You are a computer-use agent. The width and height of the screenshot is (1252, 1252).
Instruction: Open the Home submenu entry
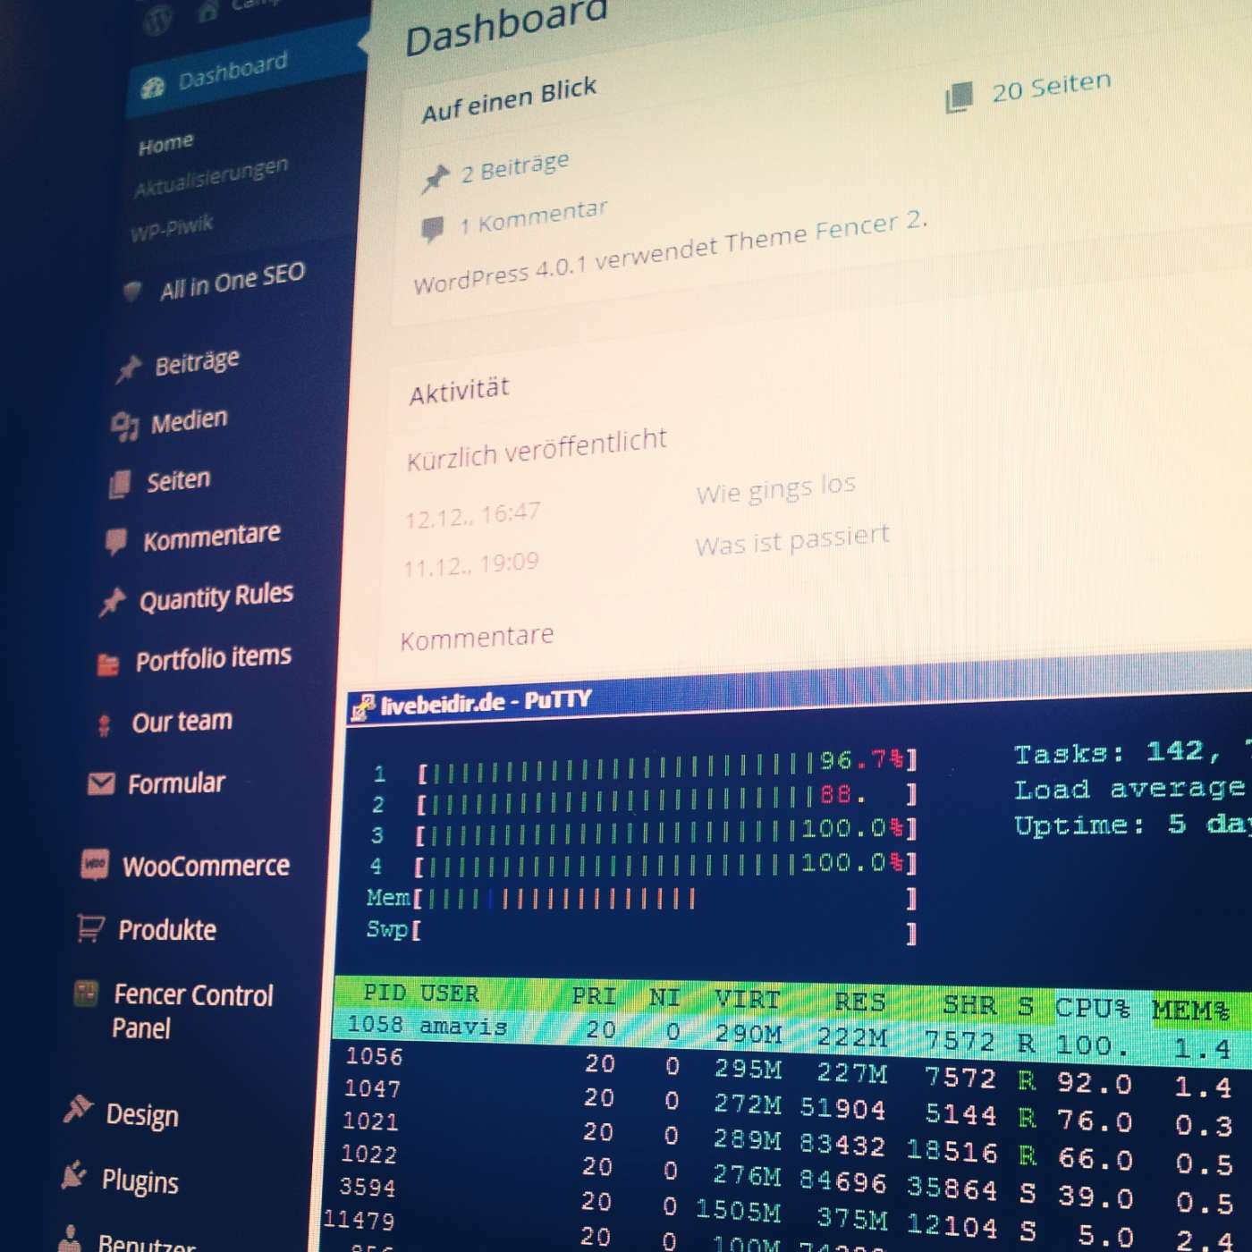coord(165,143)
